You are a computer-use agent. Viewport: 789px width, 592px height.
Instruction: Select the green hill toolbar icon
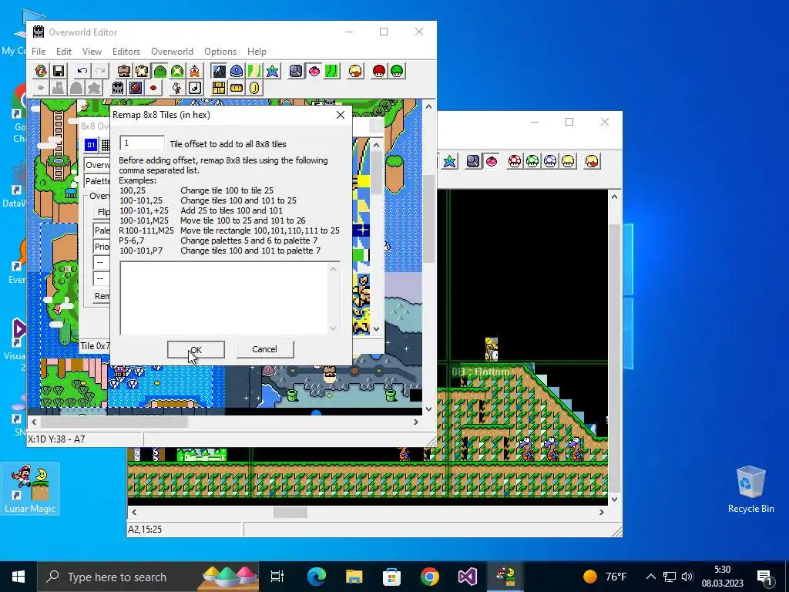point(160,71)
